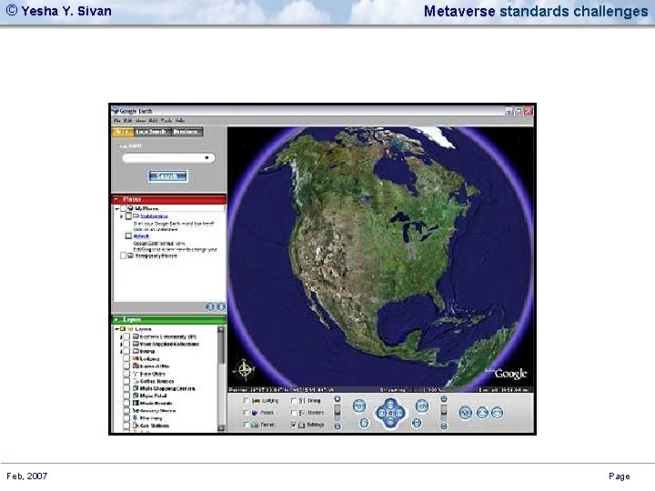
Task: Enable the Lodging checkbox in the bottom panel
Action: point(246,401)
